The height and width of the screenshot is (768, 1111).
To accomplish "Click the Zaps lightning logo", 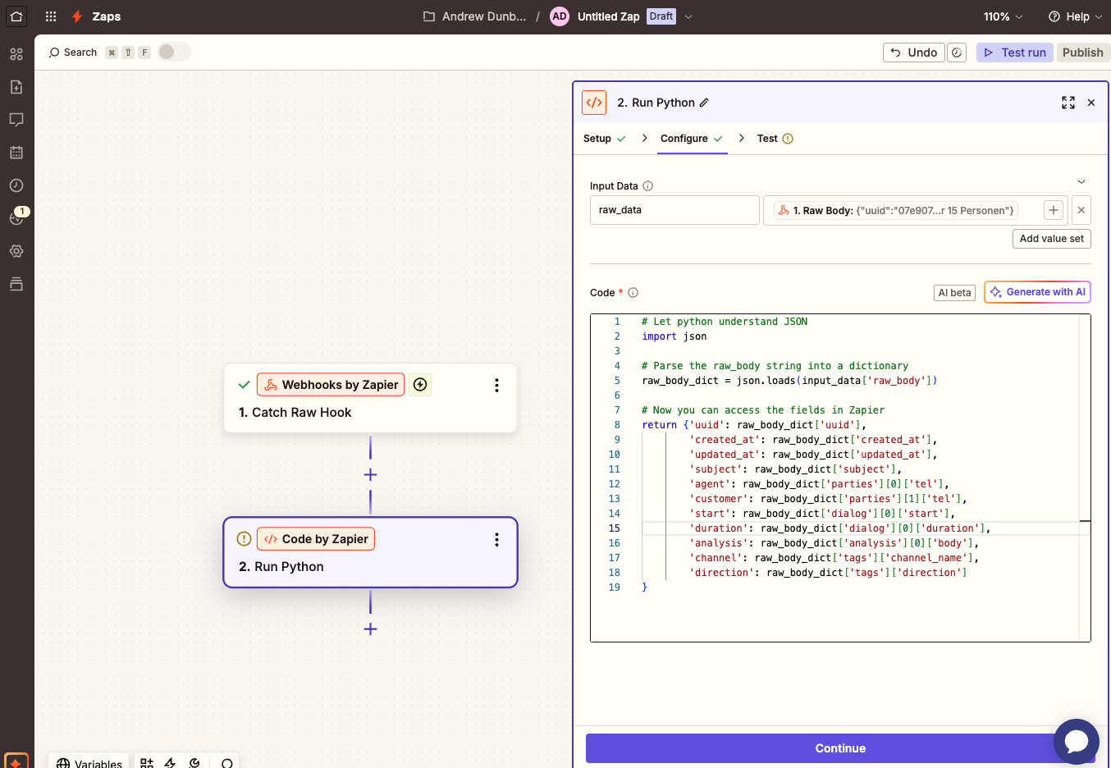I will pyautogui.click(x=77, y=16).
